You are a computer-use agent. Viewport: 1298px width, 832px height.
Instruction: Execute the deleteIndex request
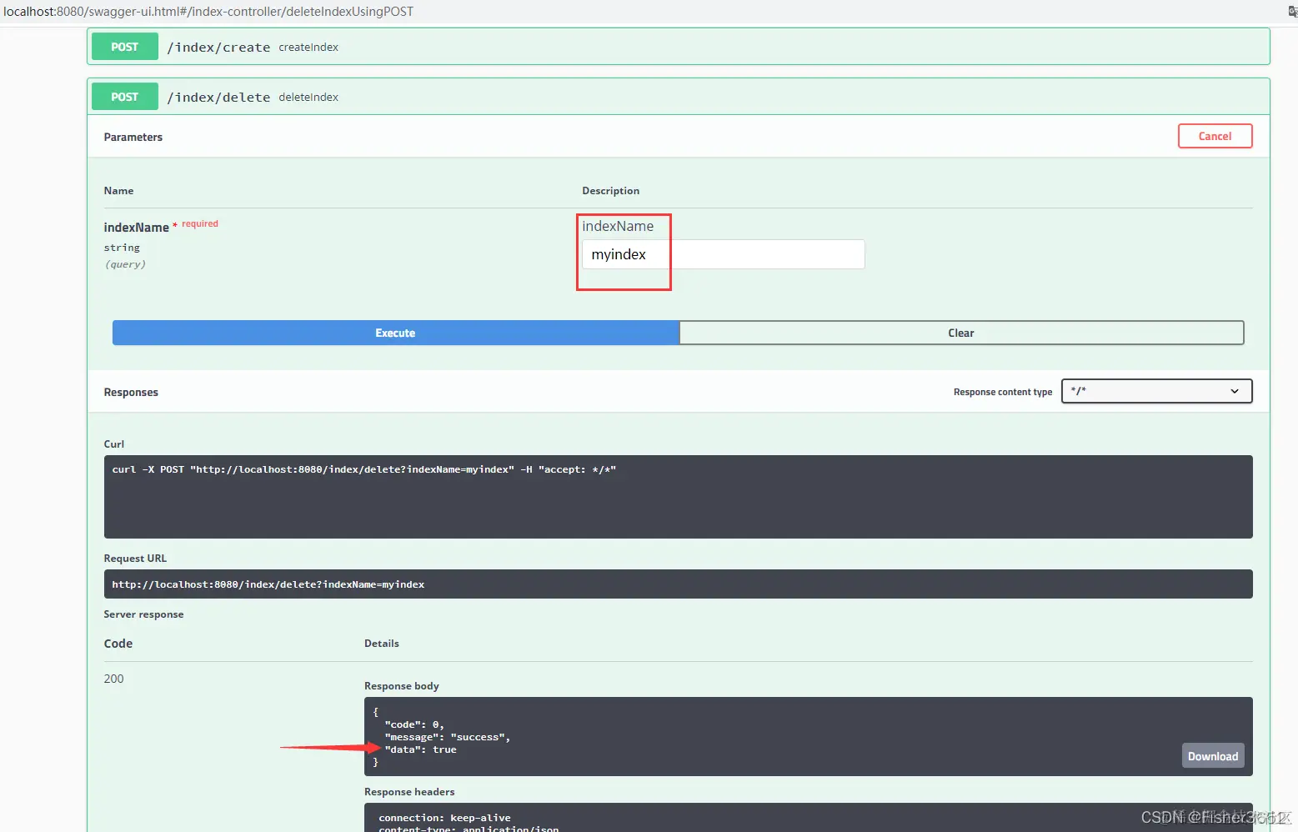tap(395, 333)
